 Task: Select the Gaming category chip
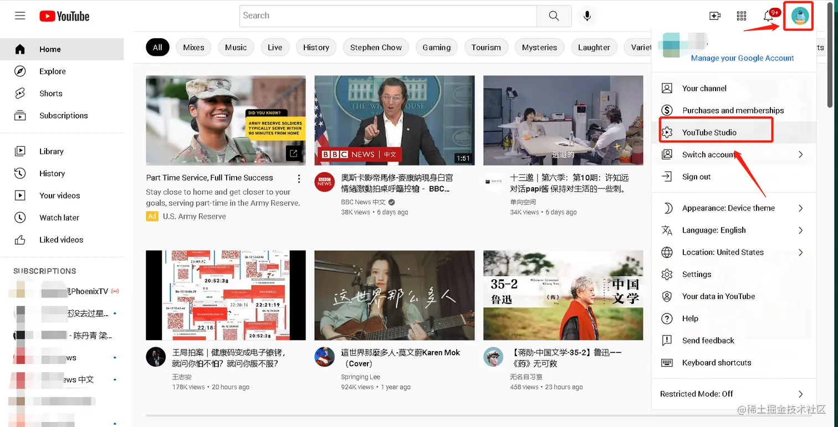pyautogui.click(x=436, y=47)
